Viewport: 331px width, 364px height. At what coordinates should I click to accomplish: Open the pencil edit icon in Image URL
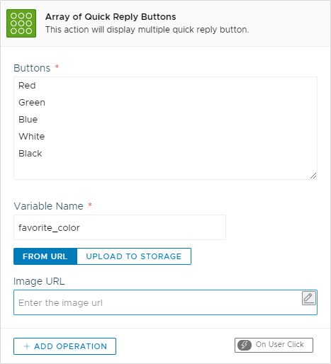click(x=309, y=298)
